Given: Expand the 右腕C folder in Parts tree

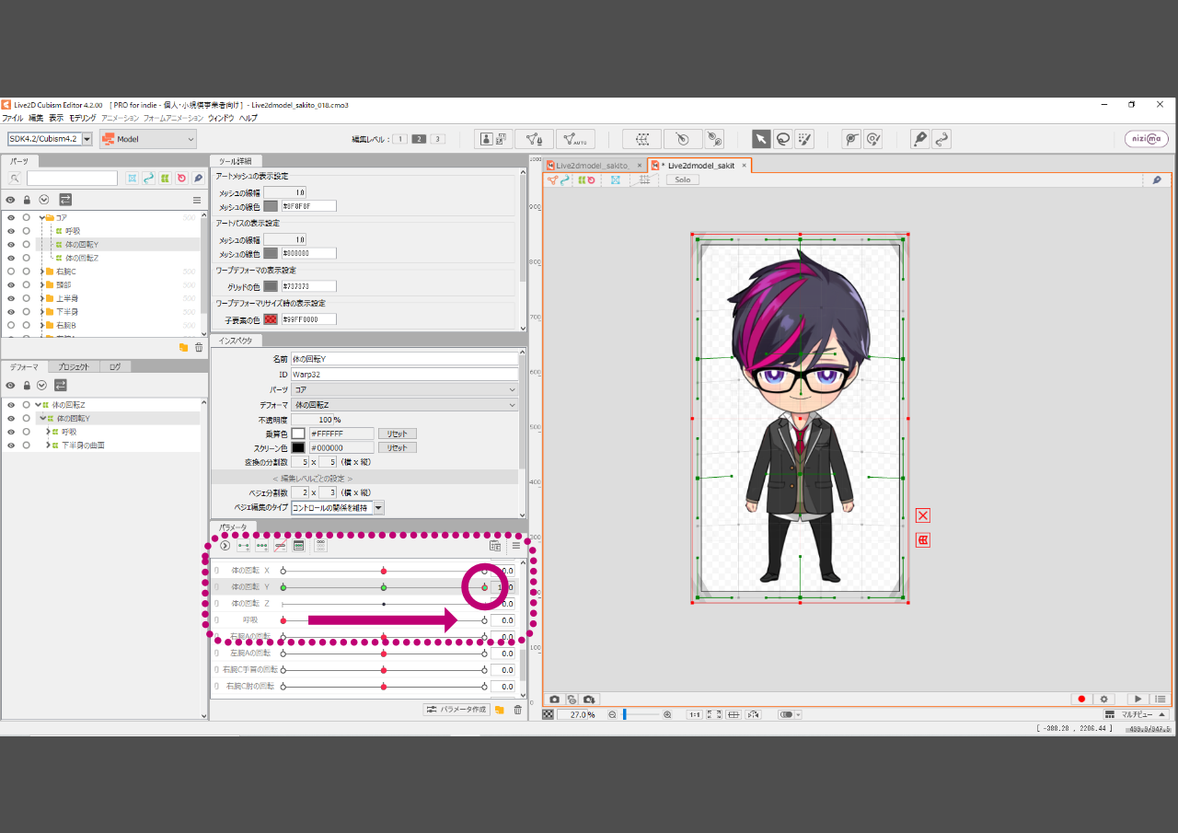Looking at the screenshot, I should click(x=42, y=272).
